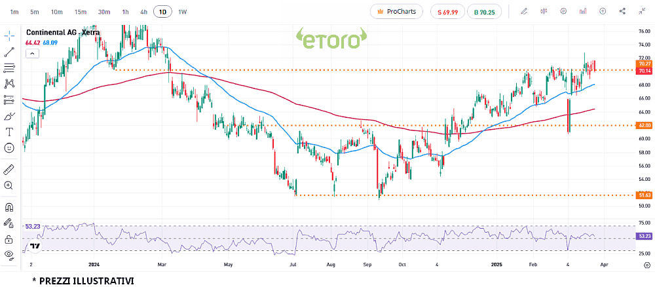Click the Continental AG . Xetra title
655x287 pixels.
click(x=63, y=33)
